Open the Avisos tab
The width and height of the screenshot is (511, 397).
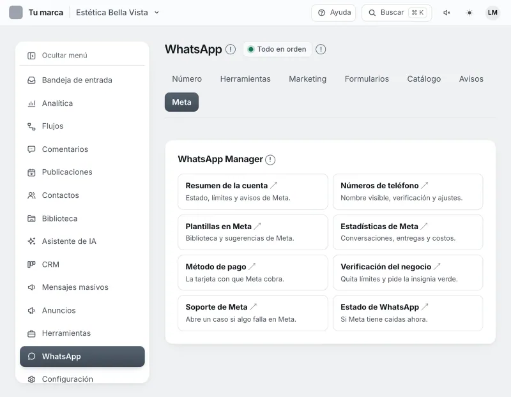click(x=471, y=79)
